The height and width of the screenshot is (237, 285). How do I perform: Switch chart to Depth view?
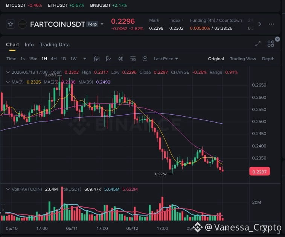(268, 59)
